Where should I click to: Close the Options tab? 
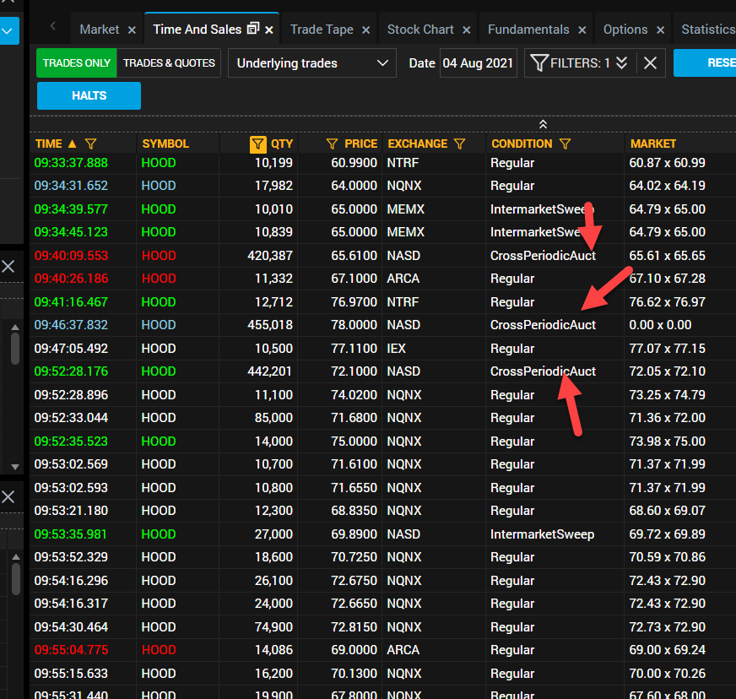point(660,30)
